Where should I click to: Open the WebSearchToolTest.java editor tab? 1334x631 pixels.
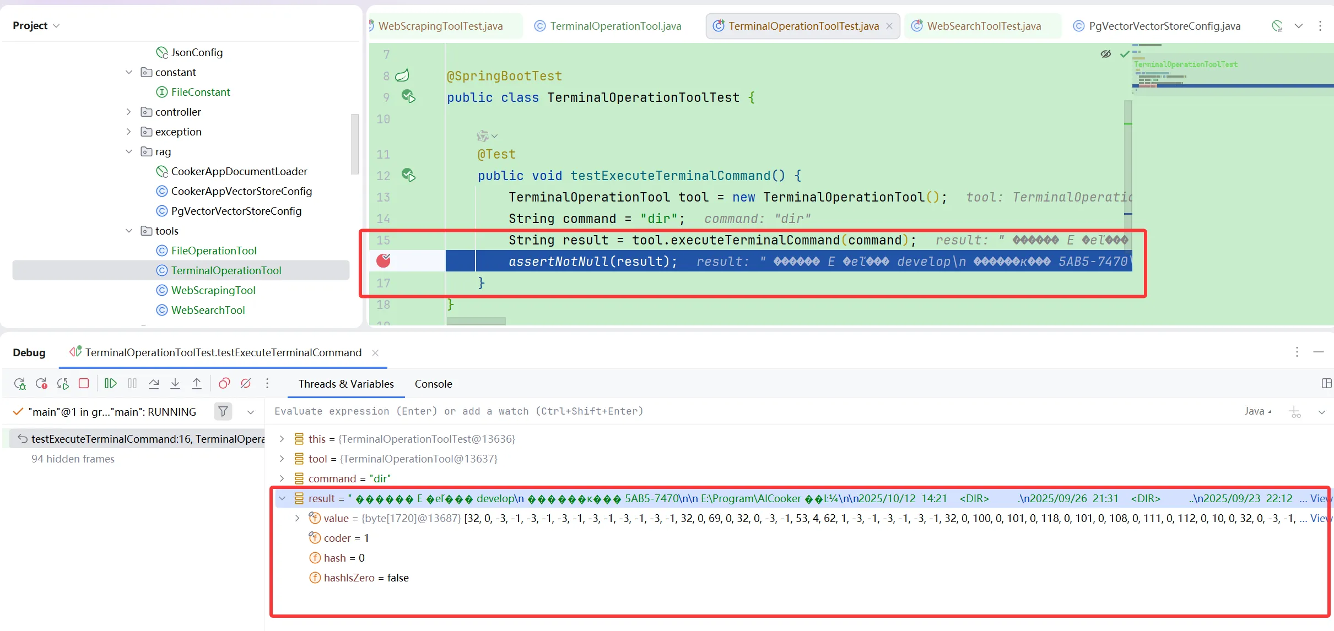[984, 26]
